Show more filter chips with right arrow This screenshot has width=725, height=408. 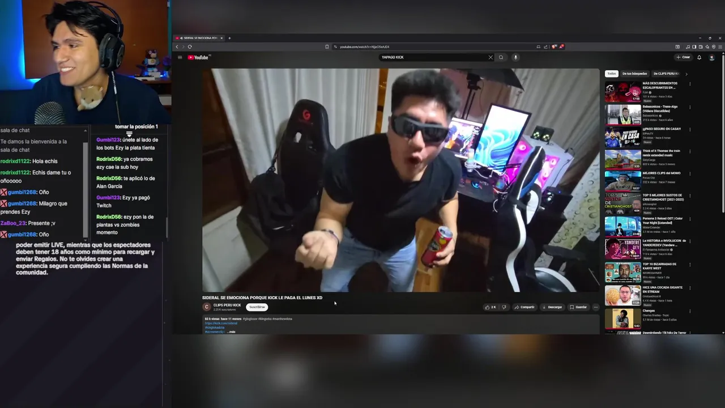click(686, 74)
